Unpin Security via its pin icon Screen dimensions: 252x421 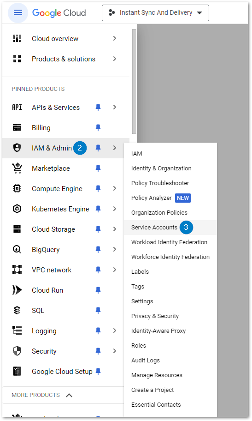pos(98,351)
